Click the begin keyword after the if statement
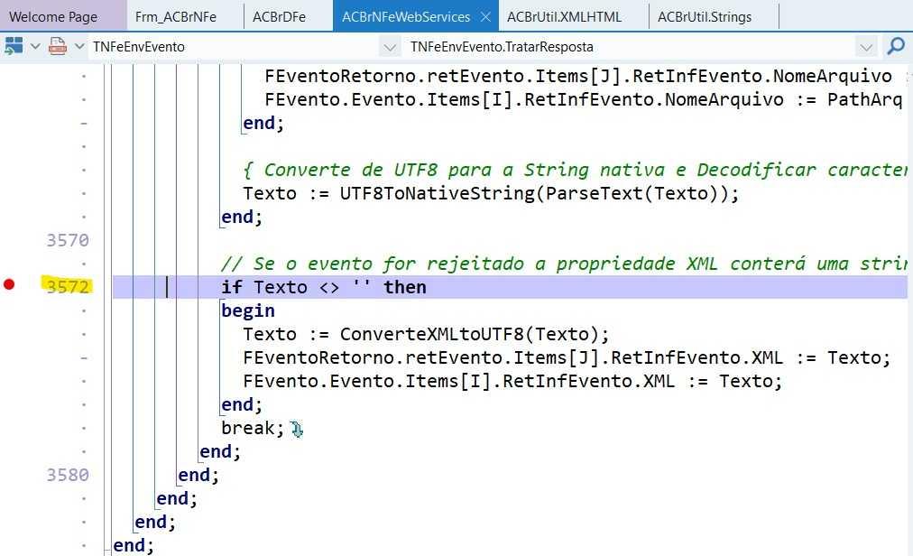Viewport: 913px width, 556px height. click(247, 310)
